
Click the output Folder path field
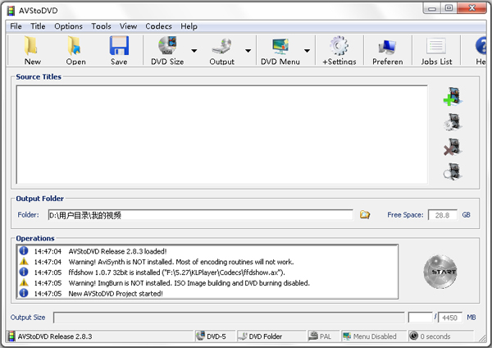pos(201,215)
